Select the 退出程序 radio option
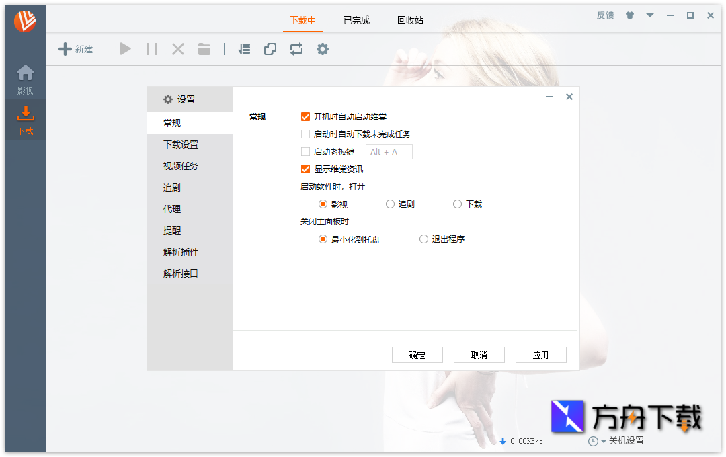726x457 pixels. coord(424,239)
